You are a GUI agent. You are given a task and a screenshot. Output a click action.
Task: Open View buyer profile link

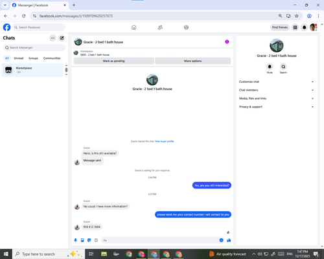(x=165, y=141)
